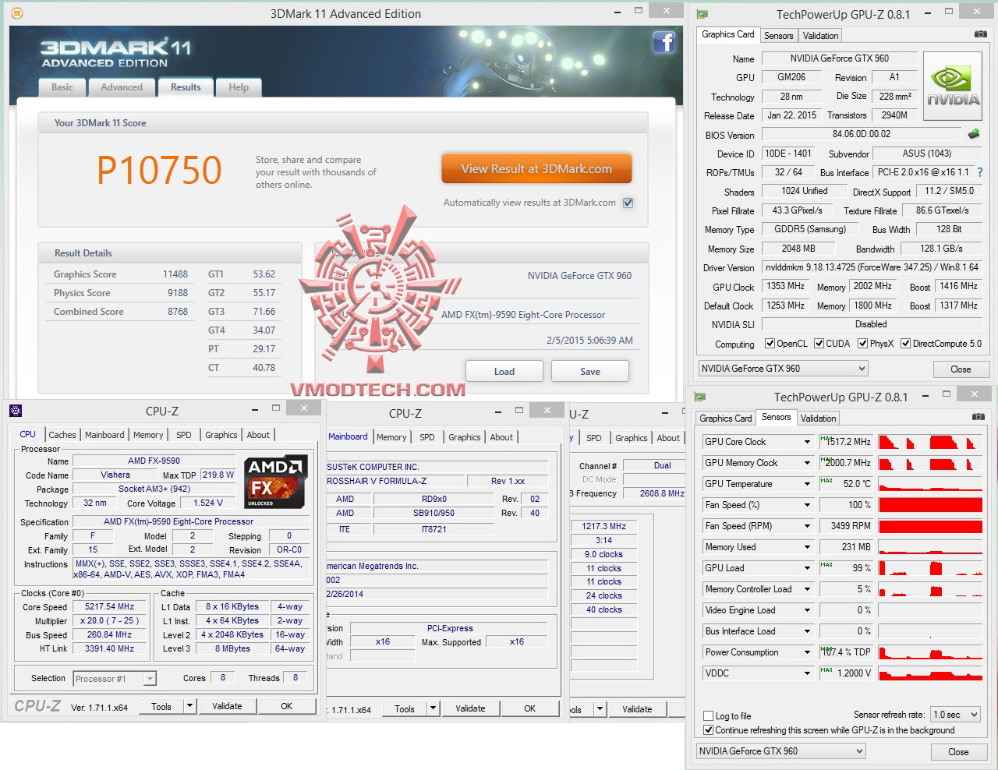Expand the GPU Core Clock sensor dropdown

[x=808, y=442]
